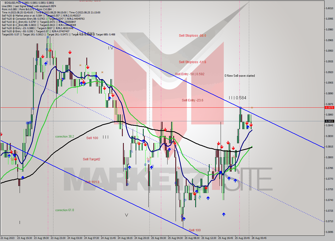Select 'Sell %20 @ Correction Entry38' line
The image size is (335, 241).
click(x=43, y=19)
